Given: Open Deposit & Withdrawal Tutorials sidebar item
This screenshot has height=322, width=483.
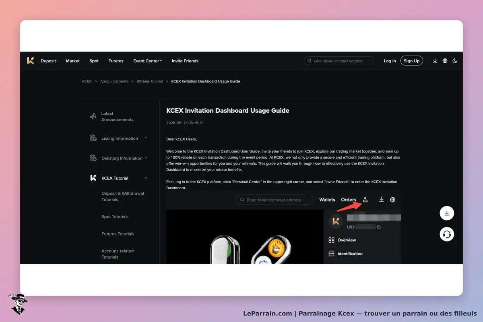Looking at the screenshot, I should (123, 196).
